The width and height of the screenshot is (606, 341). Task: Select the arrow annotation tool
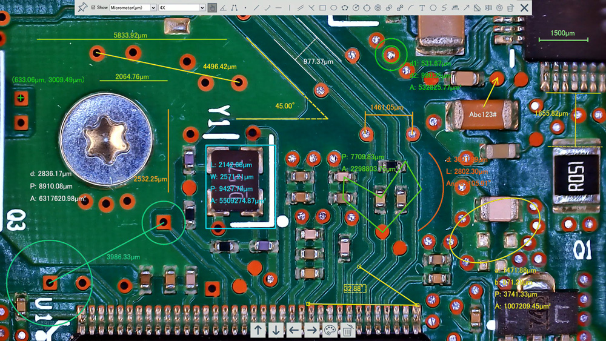click(466, 8)
